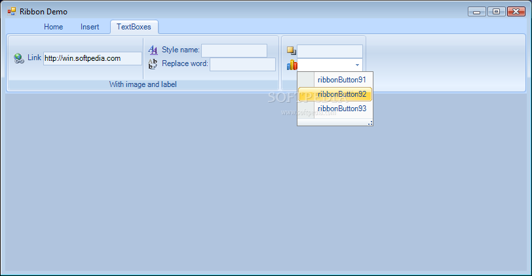Viewport: 532px width, 276px height.
Task: Click the bar chart icon beside combo box
Action: [292, 65]
